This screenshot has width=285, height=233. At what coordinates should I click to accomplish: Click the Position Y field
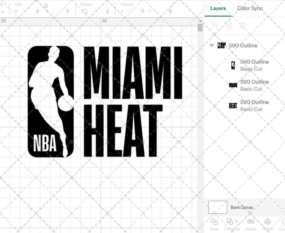point(161,11)
